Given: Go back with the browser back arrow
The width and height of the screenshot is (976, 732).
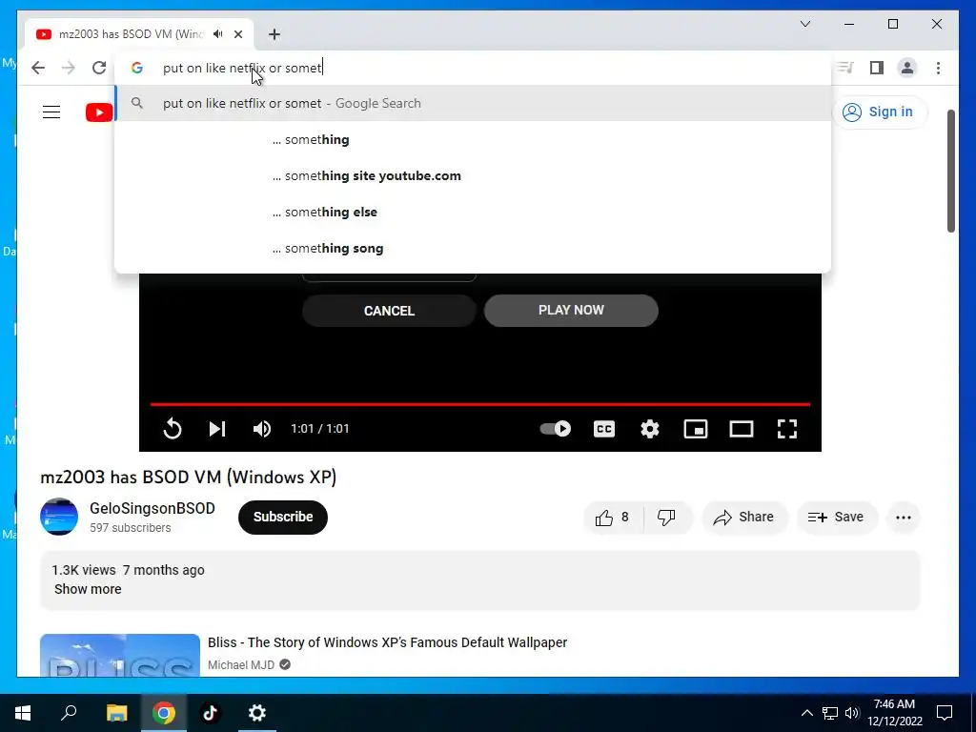Looking at the screenshot, I should 38,68.
